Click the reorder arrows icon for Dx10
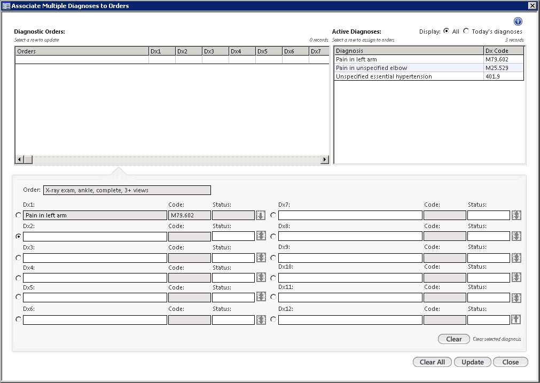This screenshot has width=540, height=383. click(x=516, y=277)
